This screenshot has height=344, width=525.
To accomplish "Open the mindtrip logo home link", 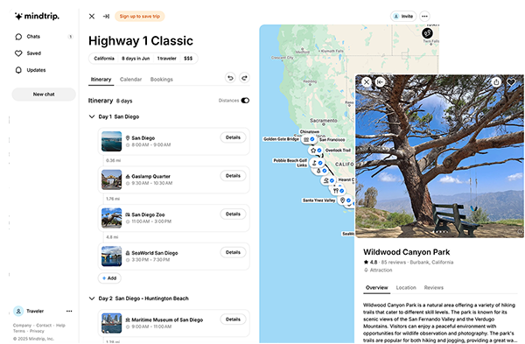I will [37, 16].
